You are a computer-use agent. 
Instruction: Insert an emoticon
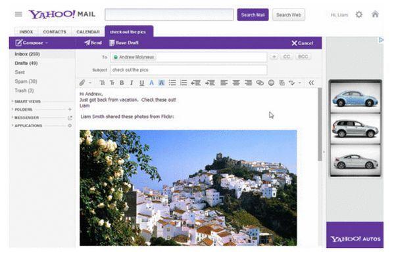(271, 83)
